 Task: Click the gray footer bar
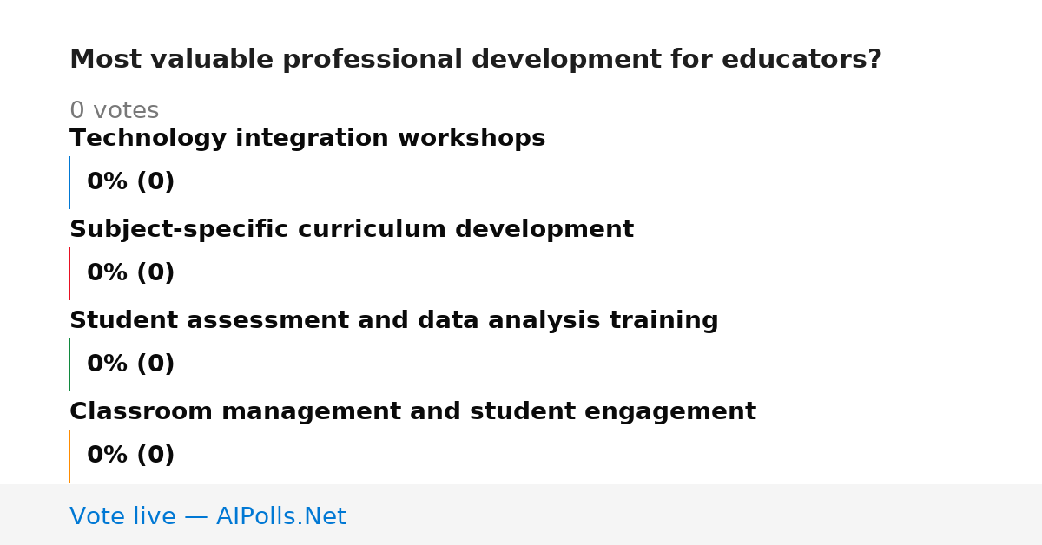(x=521, y=515)
